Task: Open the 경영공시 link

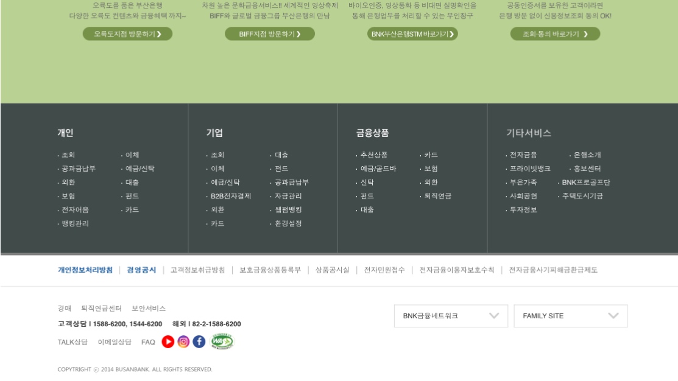Action: 141,270
